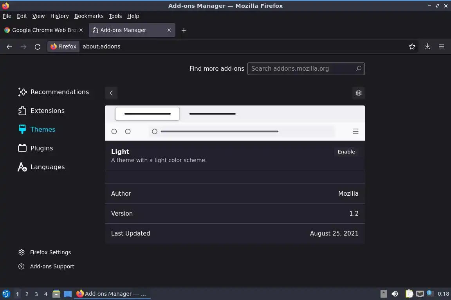
Task: Open the Help menu
Action: point(133,16)
